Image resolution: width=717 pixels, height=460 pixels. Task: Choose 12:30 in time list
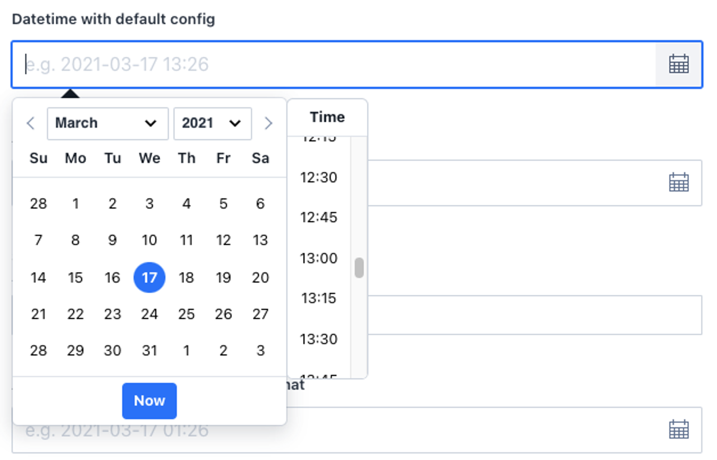[x=319, y=178]
